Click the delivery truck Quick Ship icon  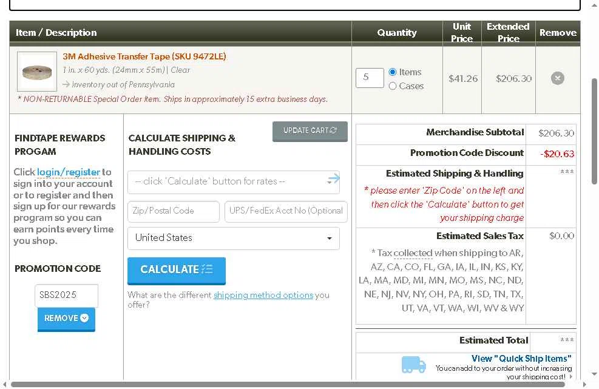(414, 365)
